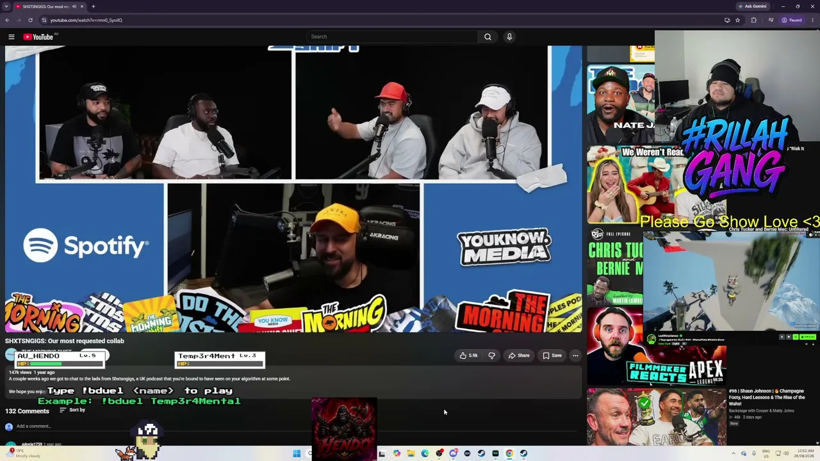Open the Filmmaker Reacts Apex thumbnail

657,346
